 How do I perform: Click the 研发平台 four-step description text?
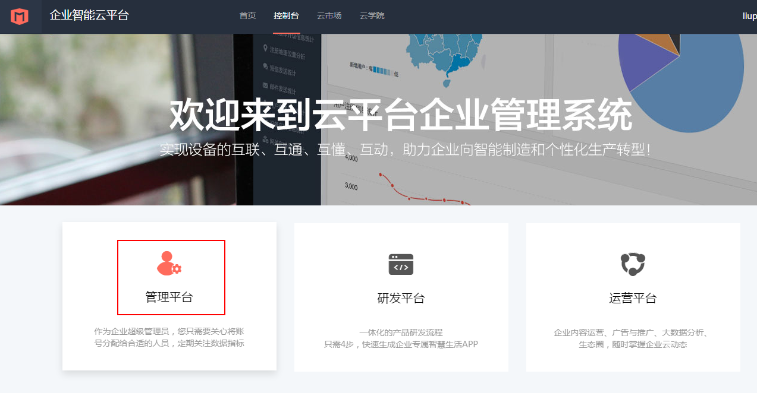400,343
